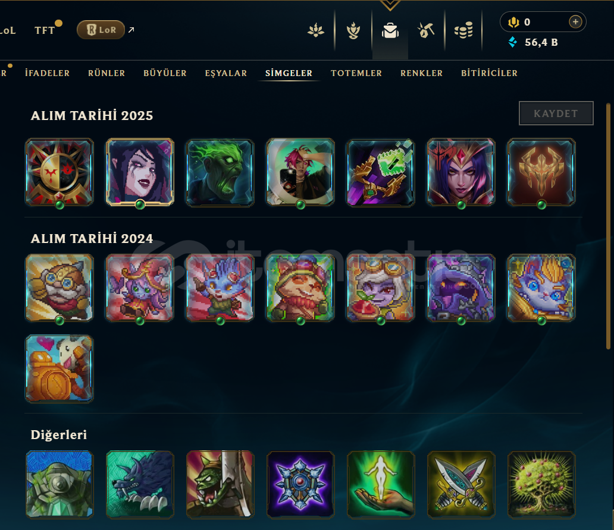Click the plus button to buy RP
The image size is (614, 530).
575,22
